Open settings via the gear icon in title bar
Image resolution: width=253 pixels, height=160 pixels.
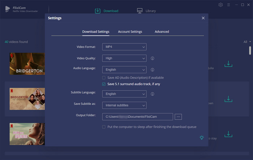coord(220,5)
